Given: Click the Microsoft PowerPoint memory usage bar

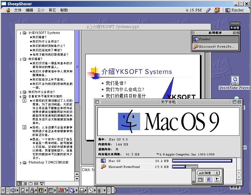Looking at the screenshot, I should [185, 167].
